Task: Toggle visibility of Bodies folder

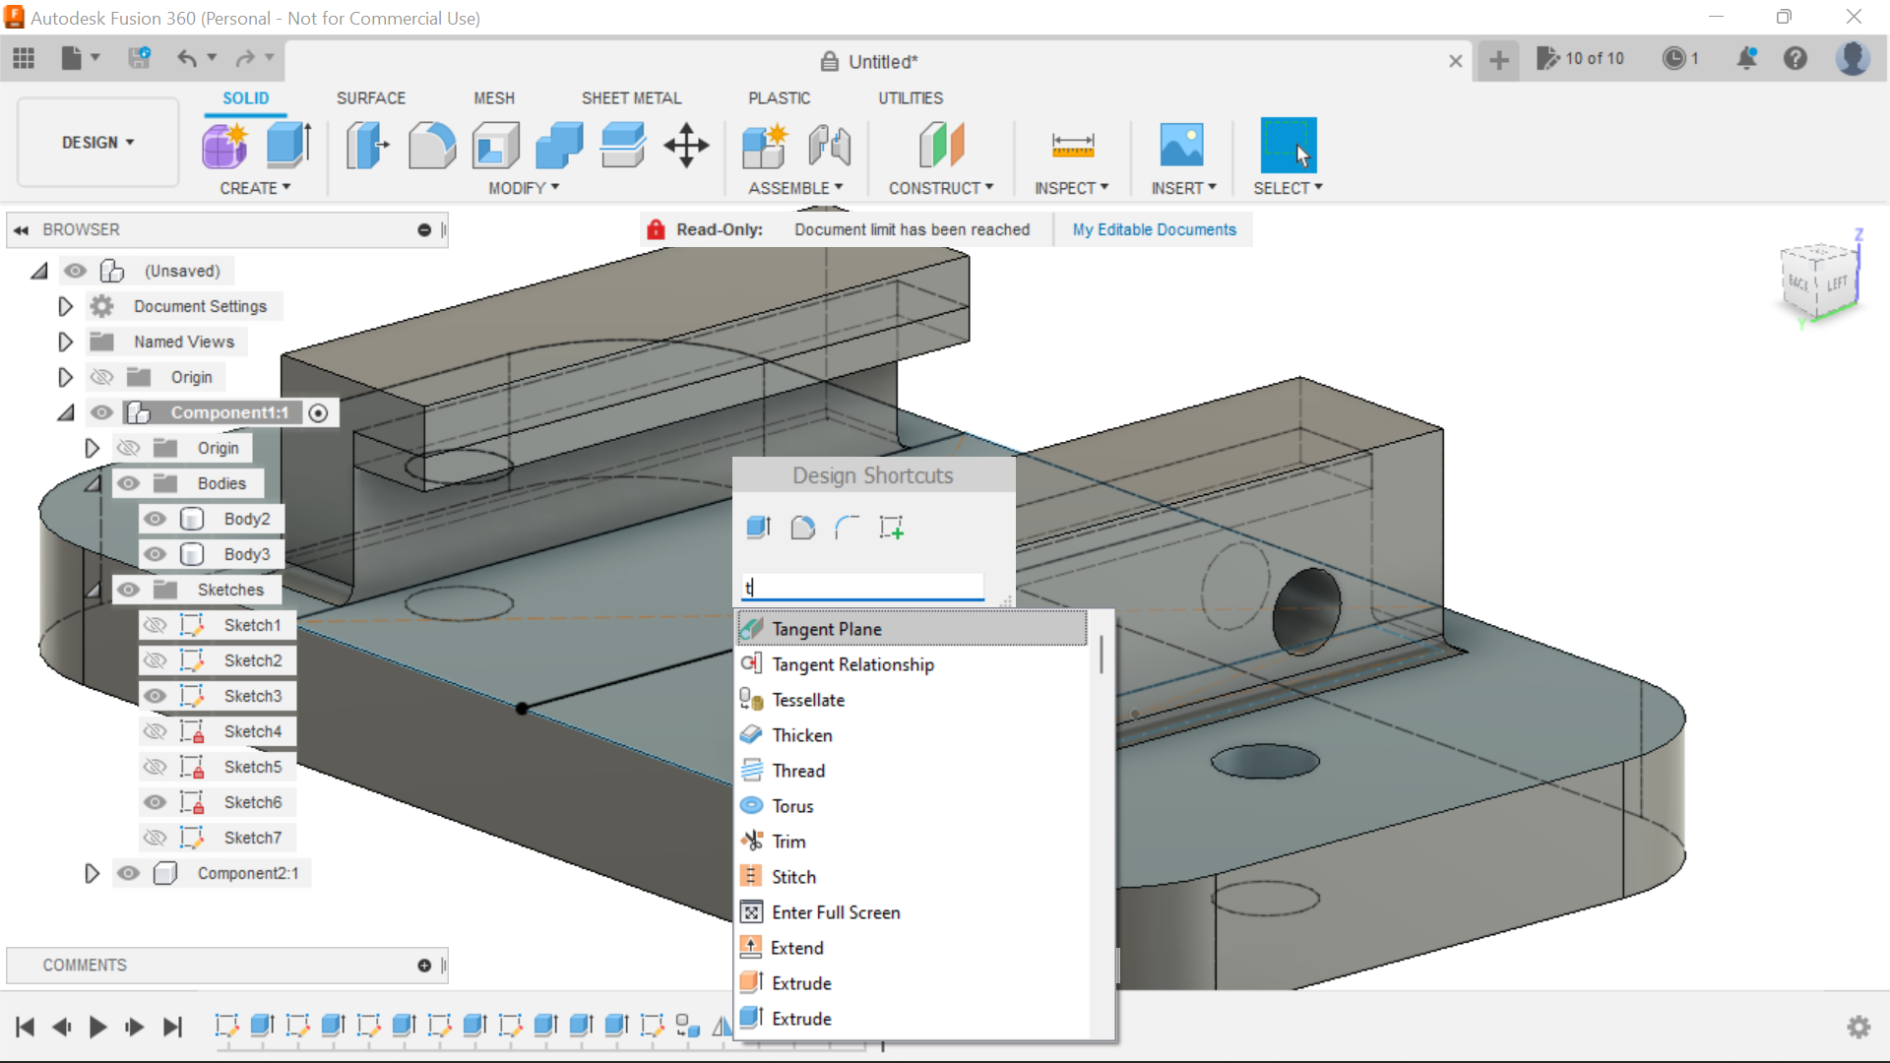Action: [x=128, y=483]
